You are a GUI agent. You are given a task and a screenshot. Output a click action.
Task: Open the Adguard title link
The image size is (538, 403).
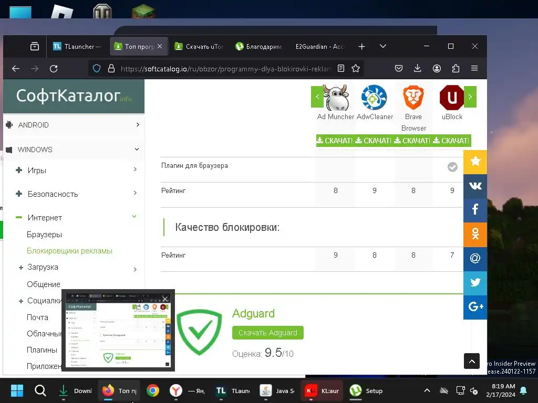tap(253, 313)
